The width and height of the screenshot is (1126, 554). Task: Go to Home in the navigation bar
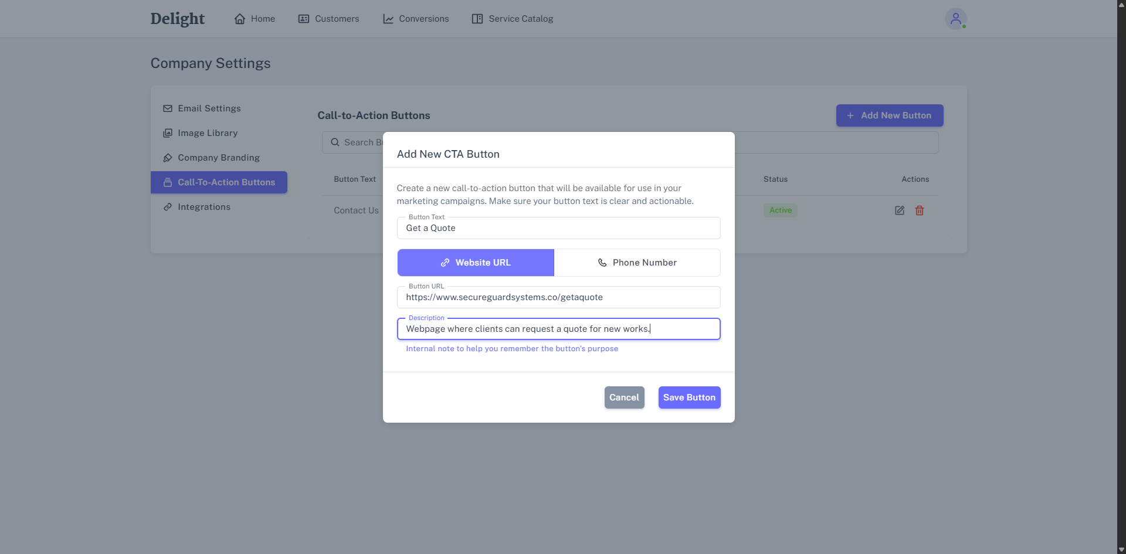coord(255,19)
